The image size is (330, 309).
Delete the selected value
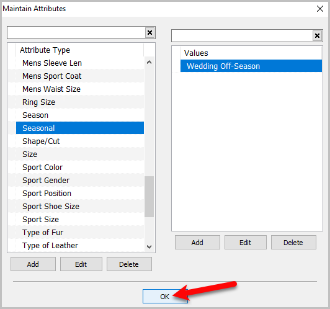pyautogui.click(x=293, y=242)
